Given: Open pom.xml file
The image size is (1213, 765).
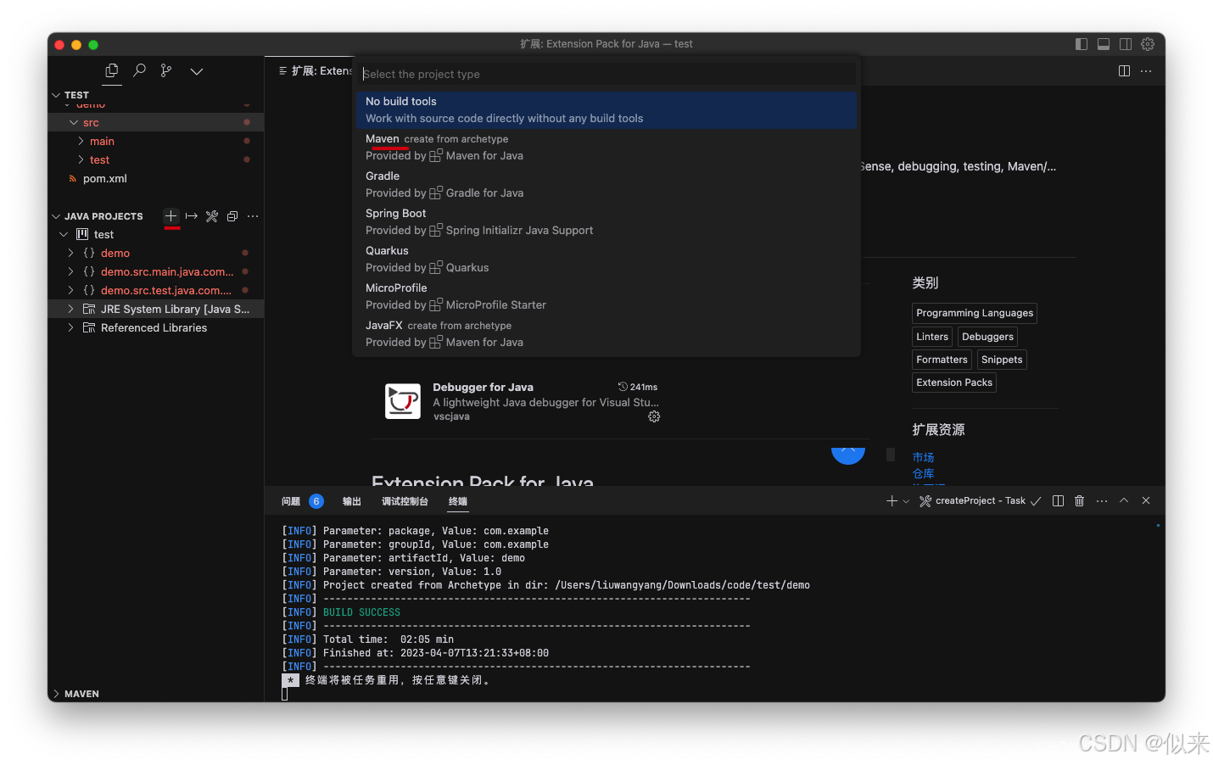Looking at the screenshot, I should 155,179.
